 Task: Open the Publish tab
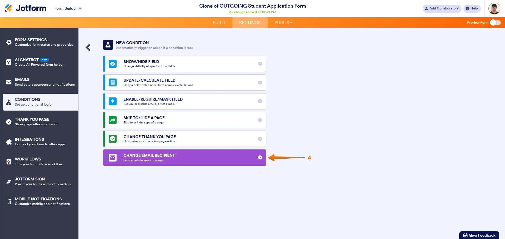point(283,23)
